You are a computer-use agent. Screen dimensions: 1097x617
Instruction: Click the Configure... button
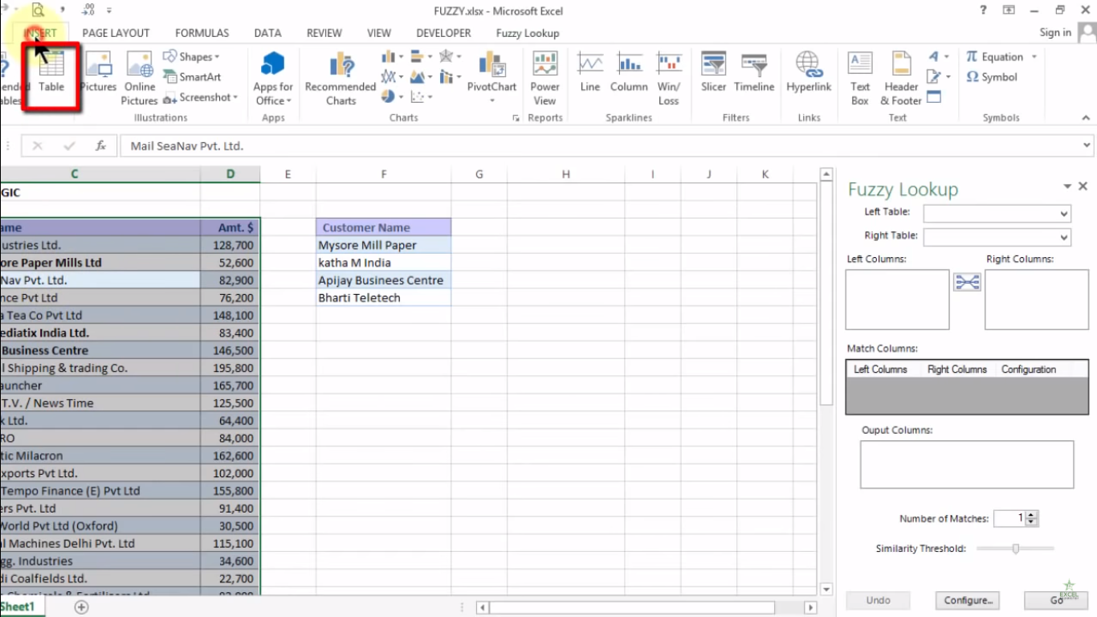click(x=969, y=600)
